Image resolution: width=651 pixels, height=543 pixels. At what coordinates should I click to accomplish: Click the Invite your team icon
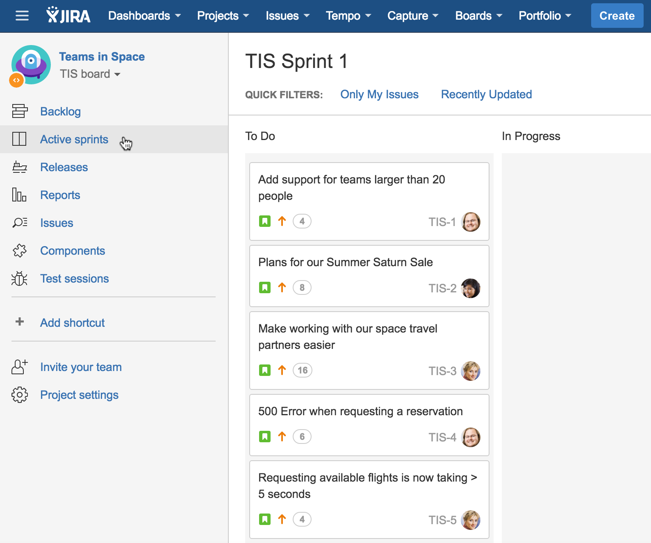(x=20, y=367)
